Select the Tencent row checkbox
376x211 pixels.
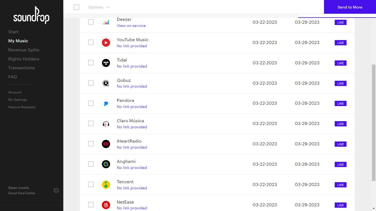click(x=91, y=184)
